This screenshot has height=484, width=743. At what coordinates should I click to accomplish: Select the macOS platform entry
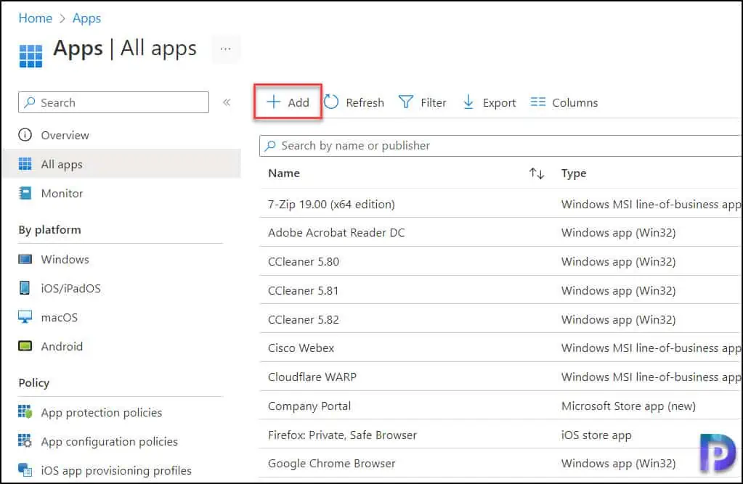[60, 317]
